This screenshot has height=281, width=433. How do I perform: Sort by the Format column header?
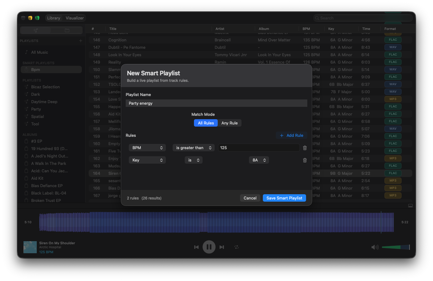390,29
